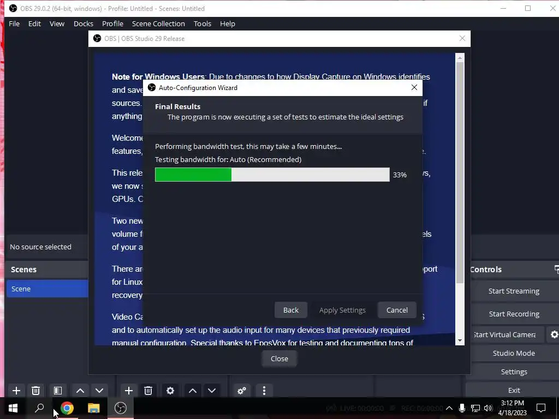Screen dimensions: 559x419
Task: Remove selected scene with trash icon
Action: coord(35,391)
